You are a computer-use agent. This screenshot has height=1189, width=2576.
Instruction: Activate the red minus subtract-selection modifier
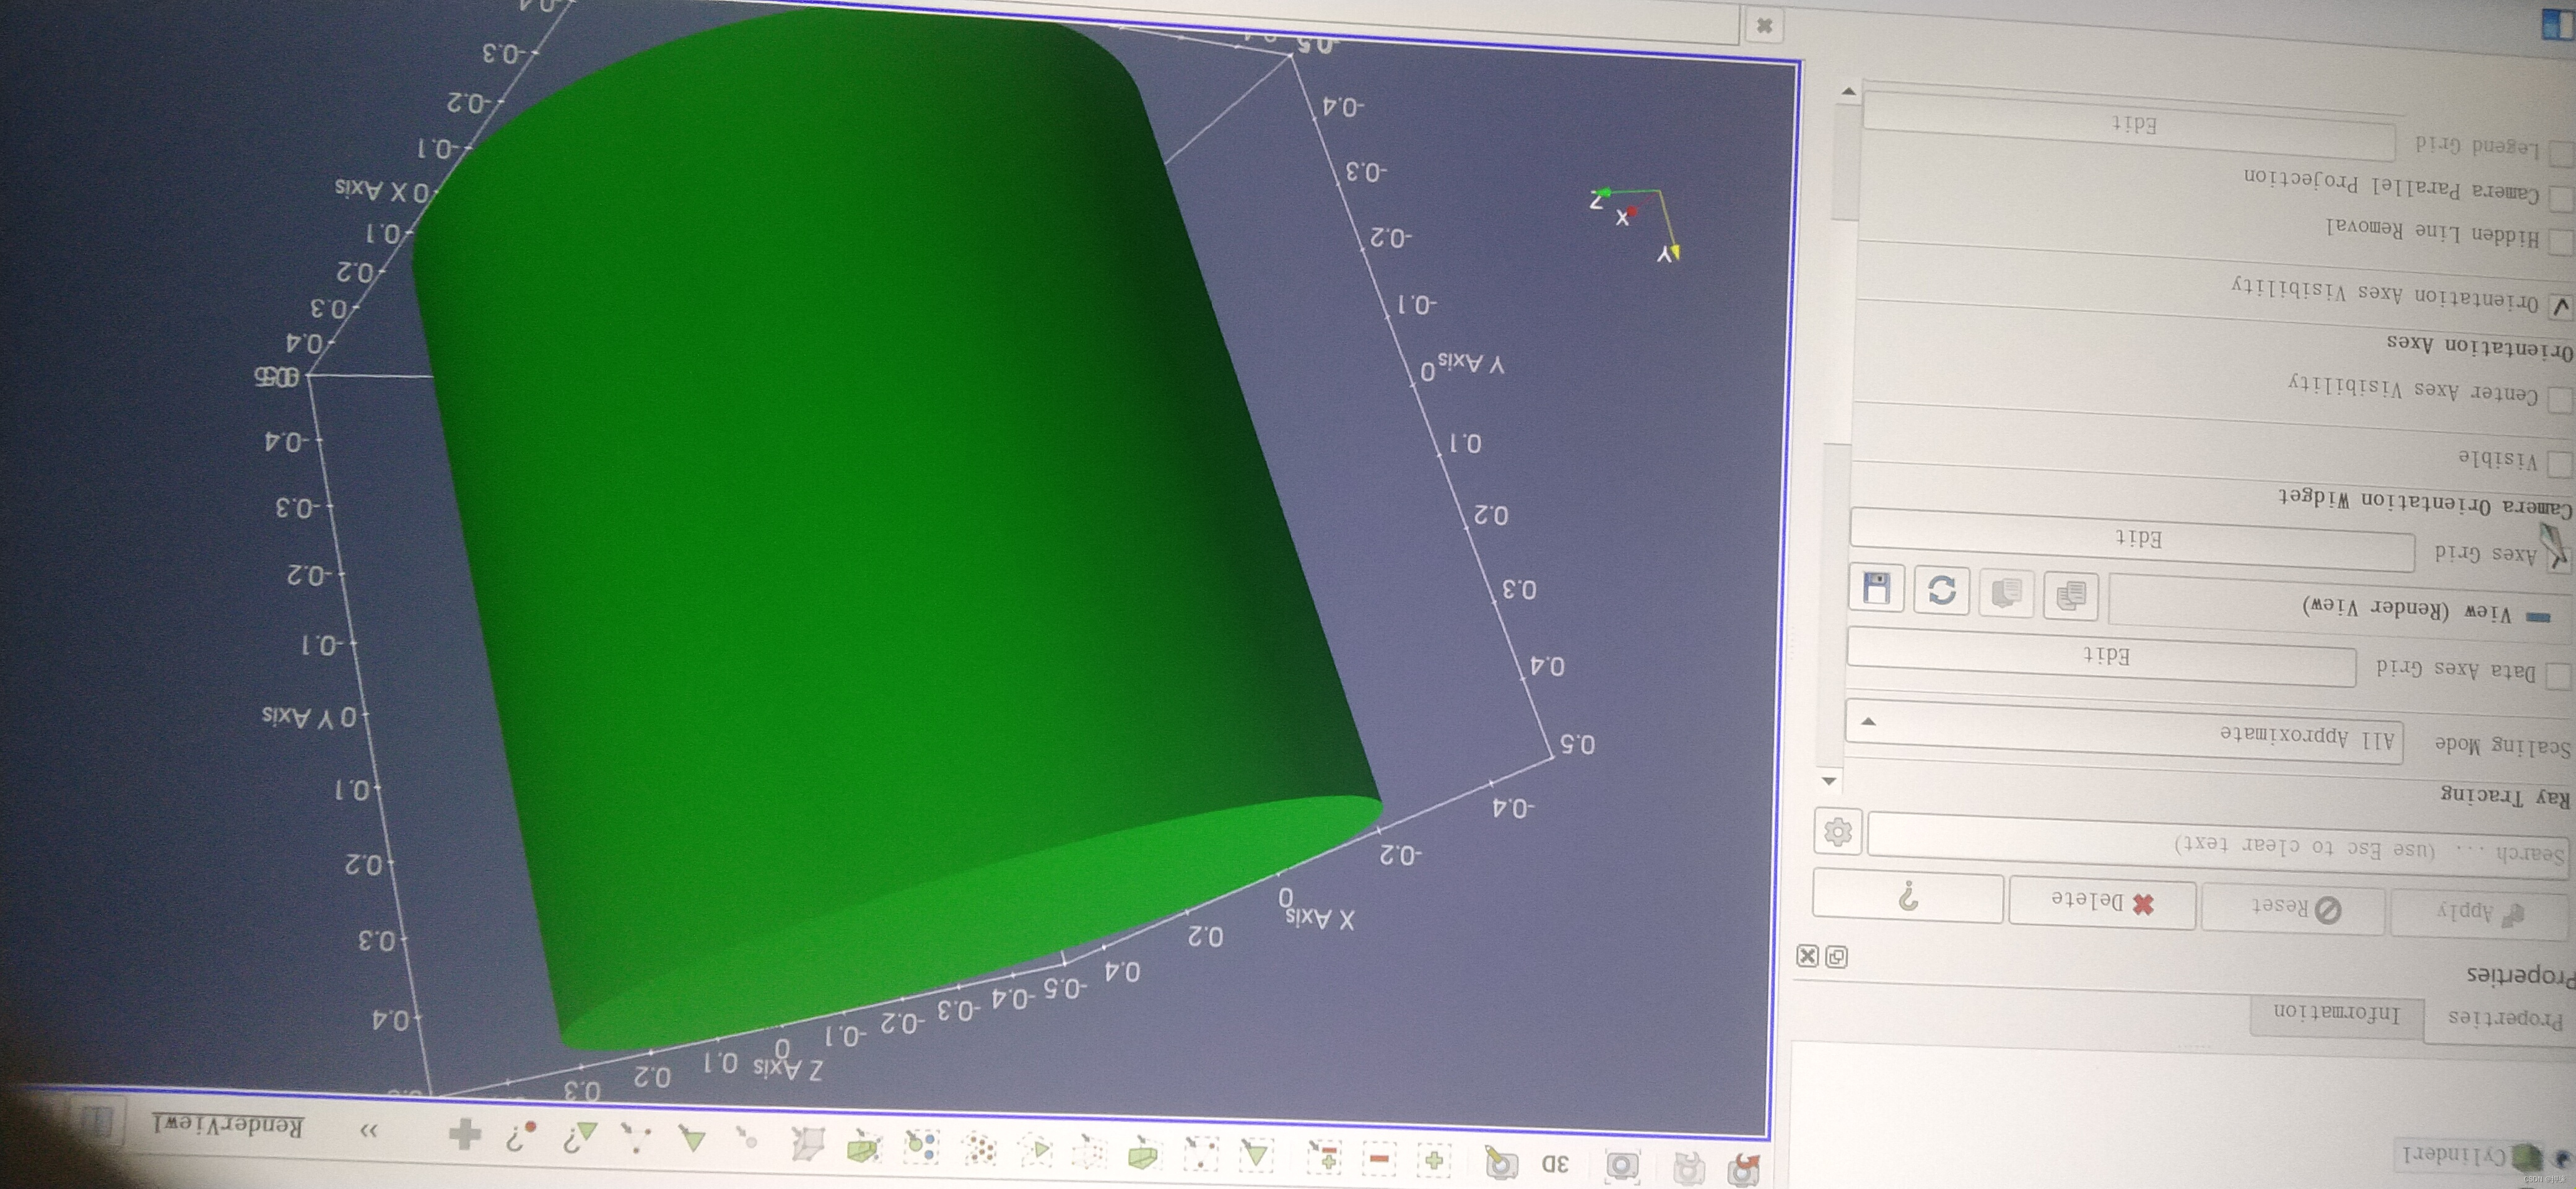[1379, 1159]
